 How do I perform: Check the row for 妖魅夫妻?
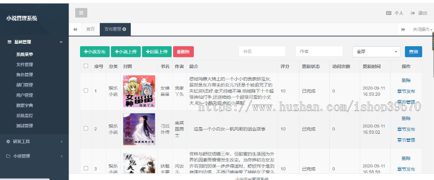(86, 168)
